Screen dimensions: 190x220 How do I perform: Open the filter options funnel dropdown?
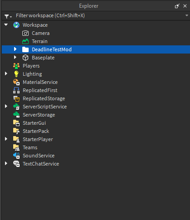[x=8, y=16]
